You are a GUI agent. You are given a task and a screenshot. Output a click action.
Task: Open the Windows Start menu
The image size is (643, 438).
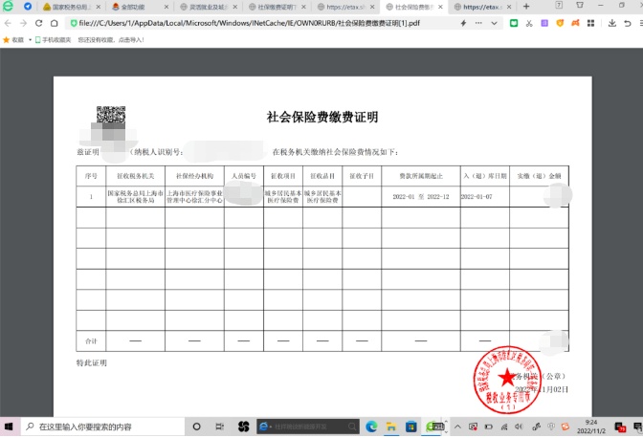pos(9,427)
